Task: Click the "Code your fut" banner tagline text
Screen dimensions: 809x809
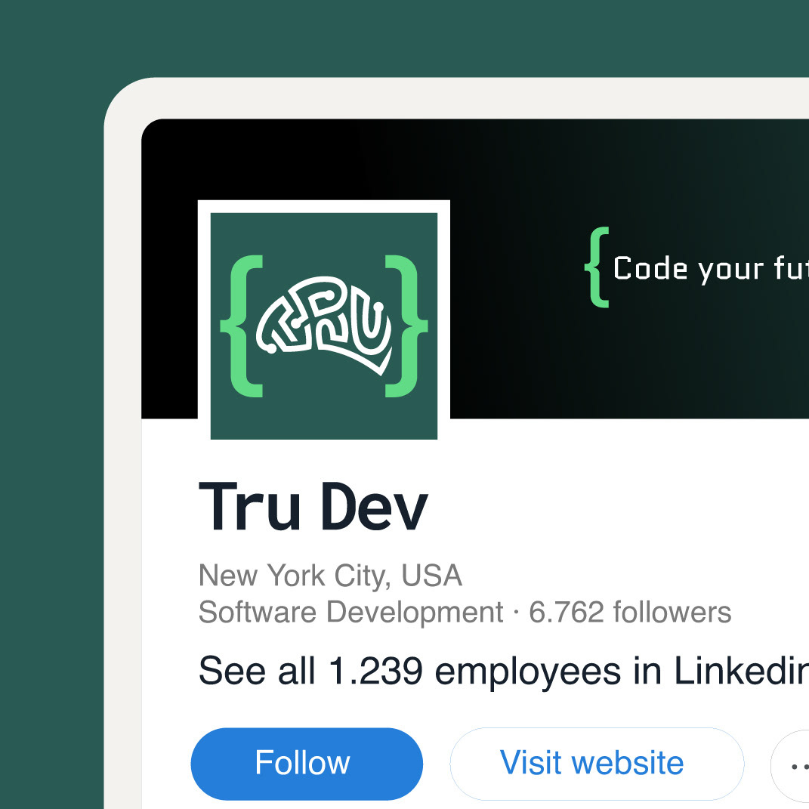Action: pyautogui.click(x=710, y=269)
